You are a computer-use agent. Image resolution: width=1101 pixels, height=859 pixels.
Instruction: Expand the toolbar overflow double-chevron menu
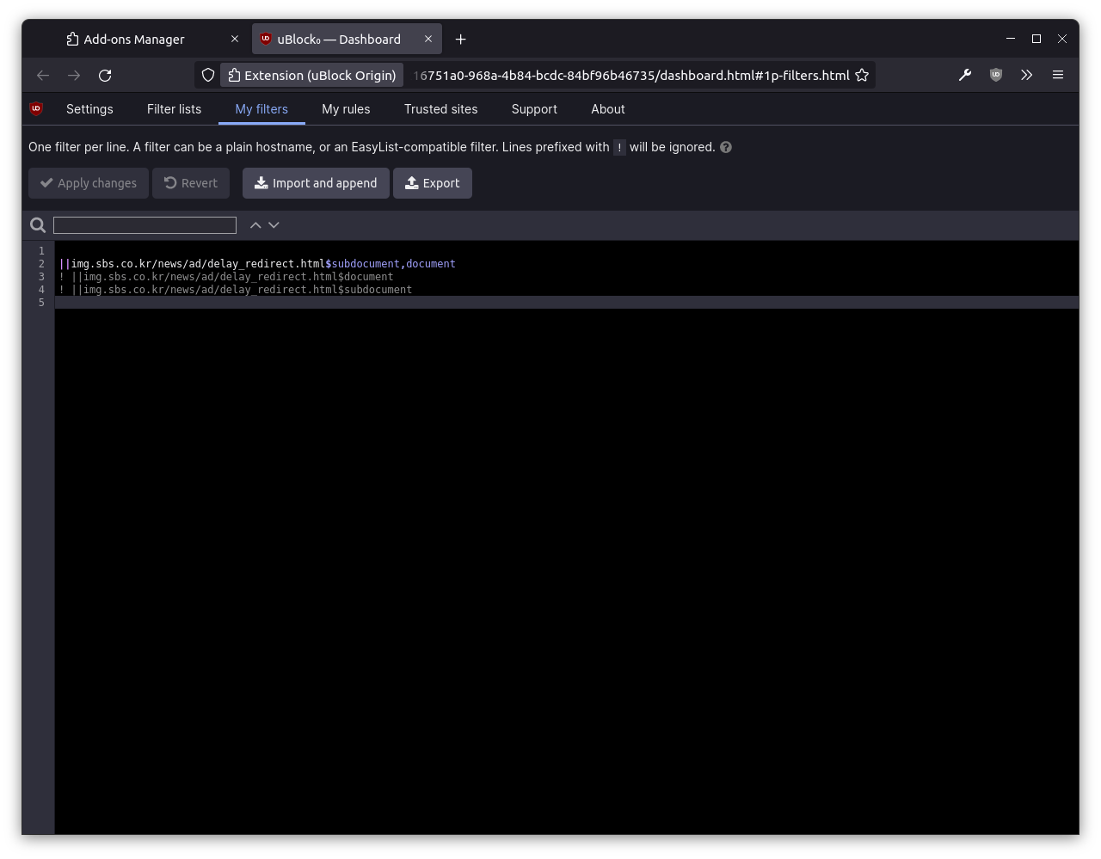pyautogui.click(x=1026, y=75)
